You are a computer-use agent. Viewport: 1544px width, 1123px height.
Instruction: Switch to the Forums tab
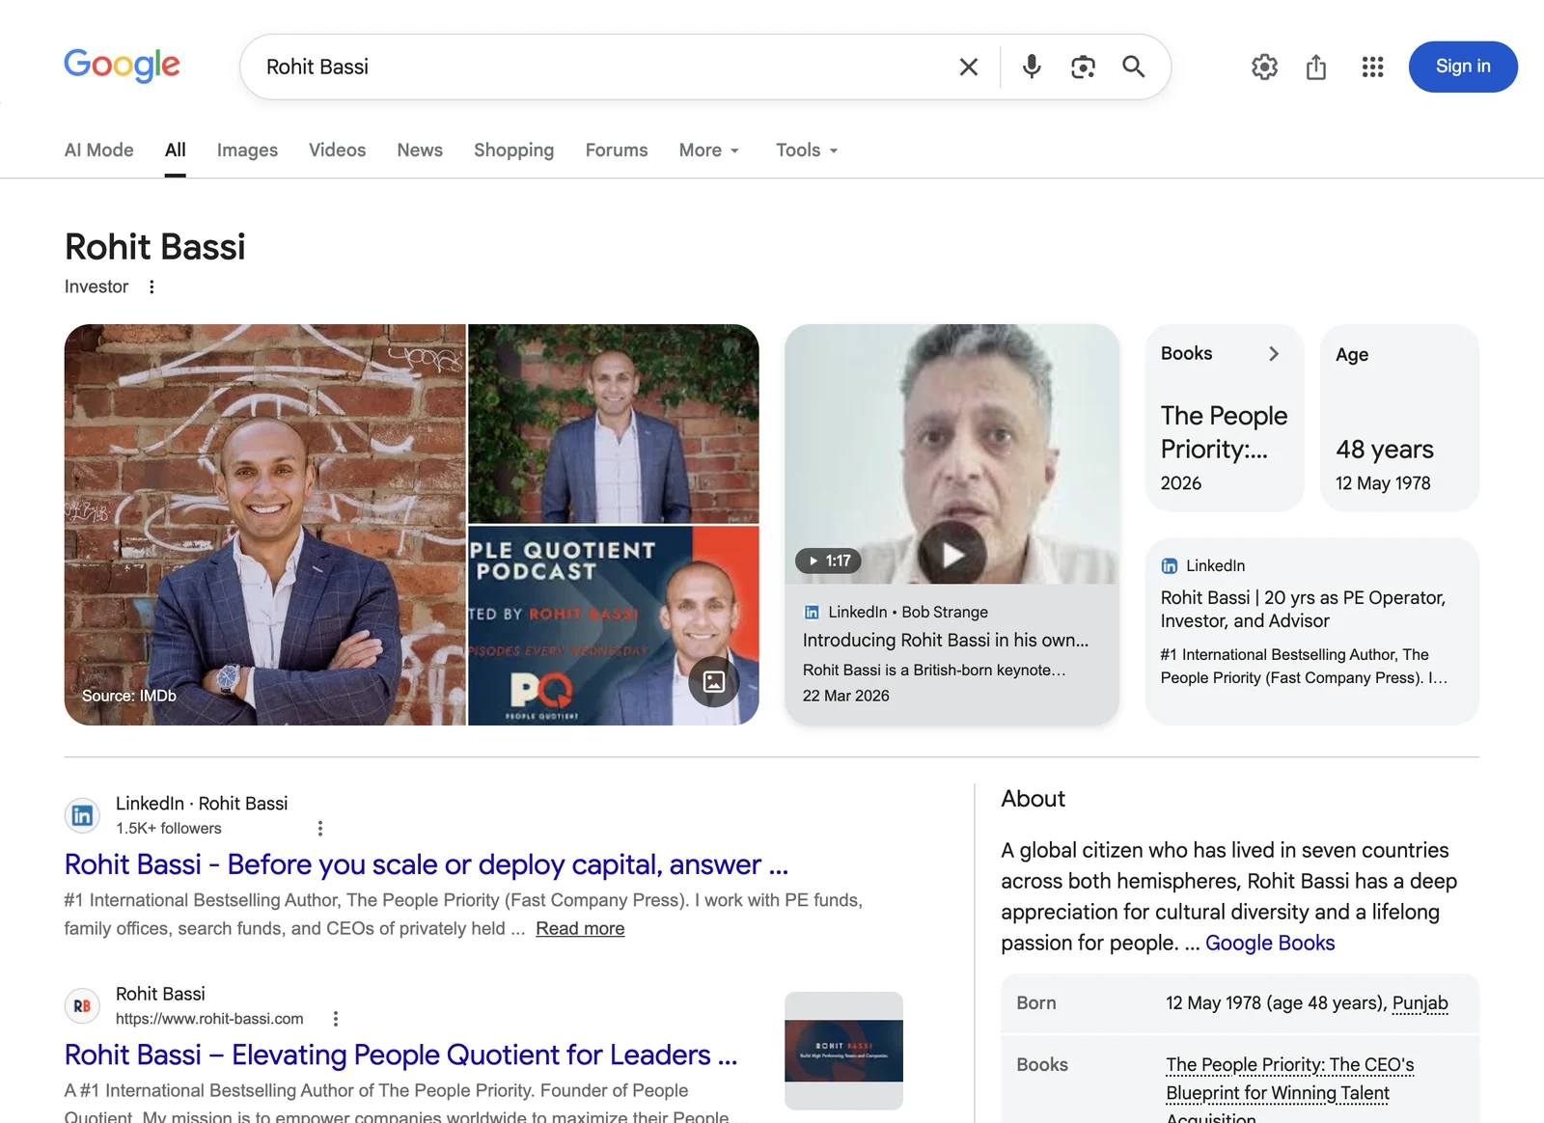click(x=617, y=150)
